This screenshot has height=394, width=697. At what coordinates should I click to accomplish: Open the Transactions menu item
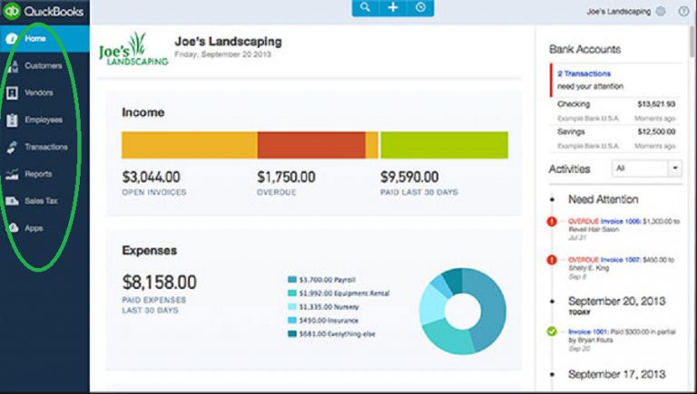(44, 147)
